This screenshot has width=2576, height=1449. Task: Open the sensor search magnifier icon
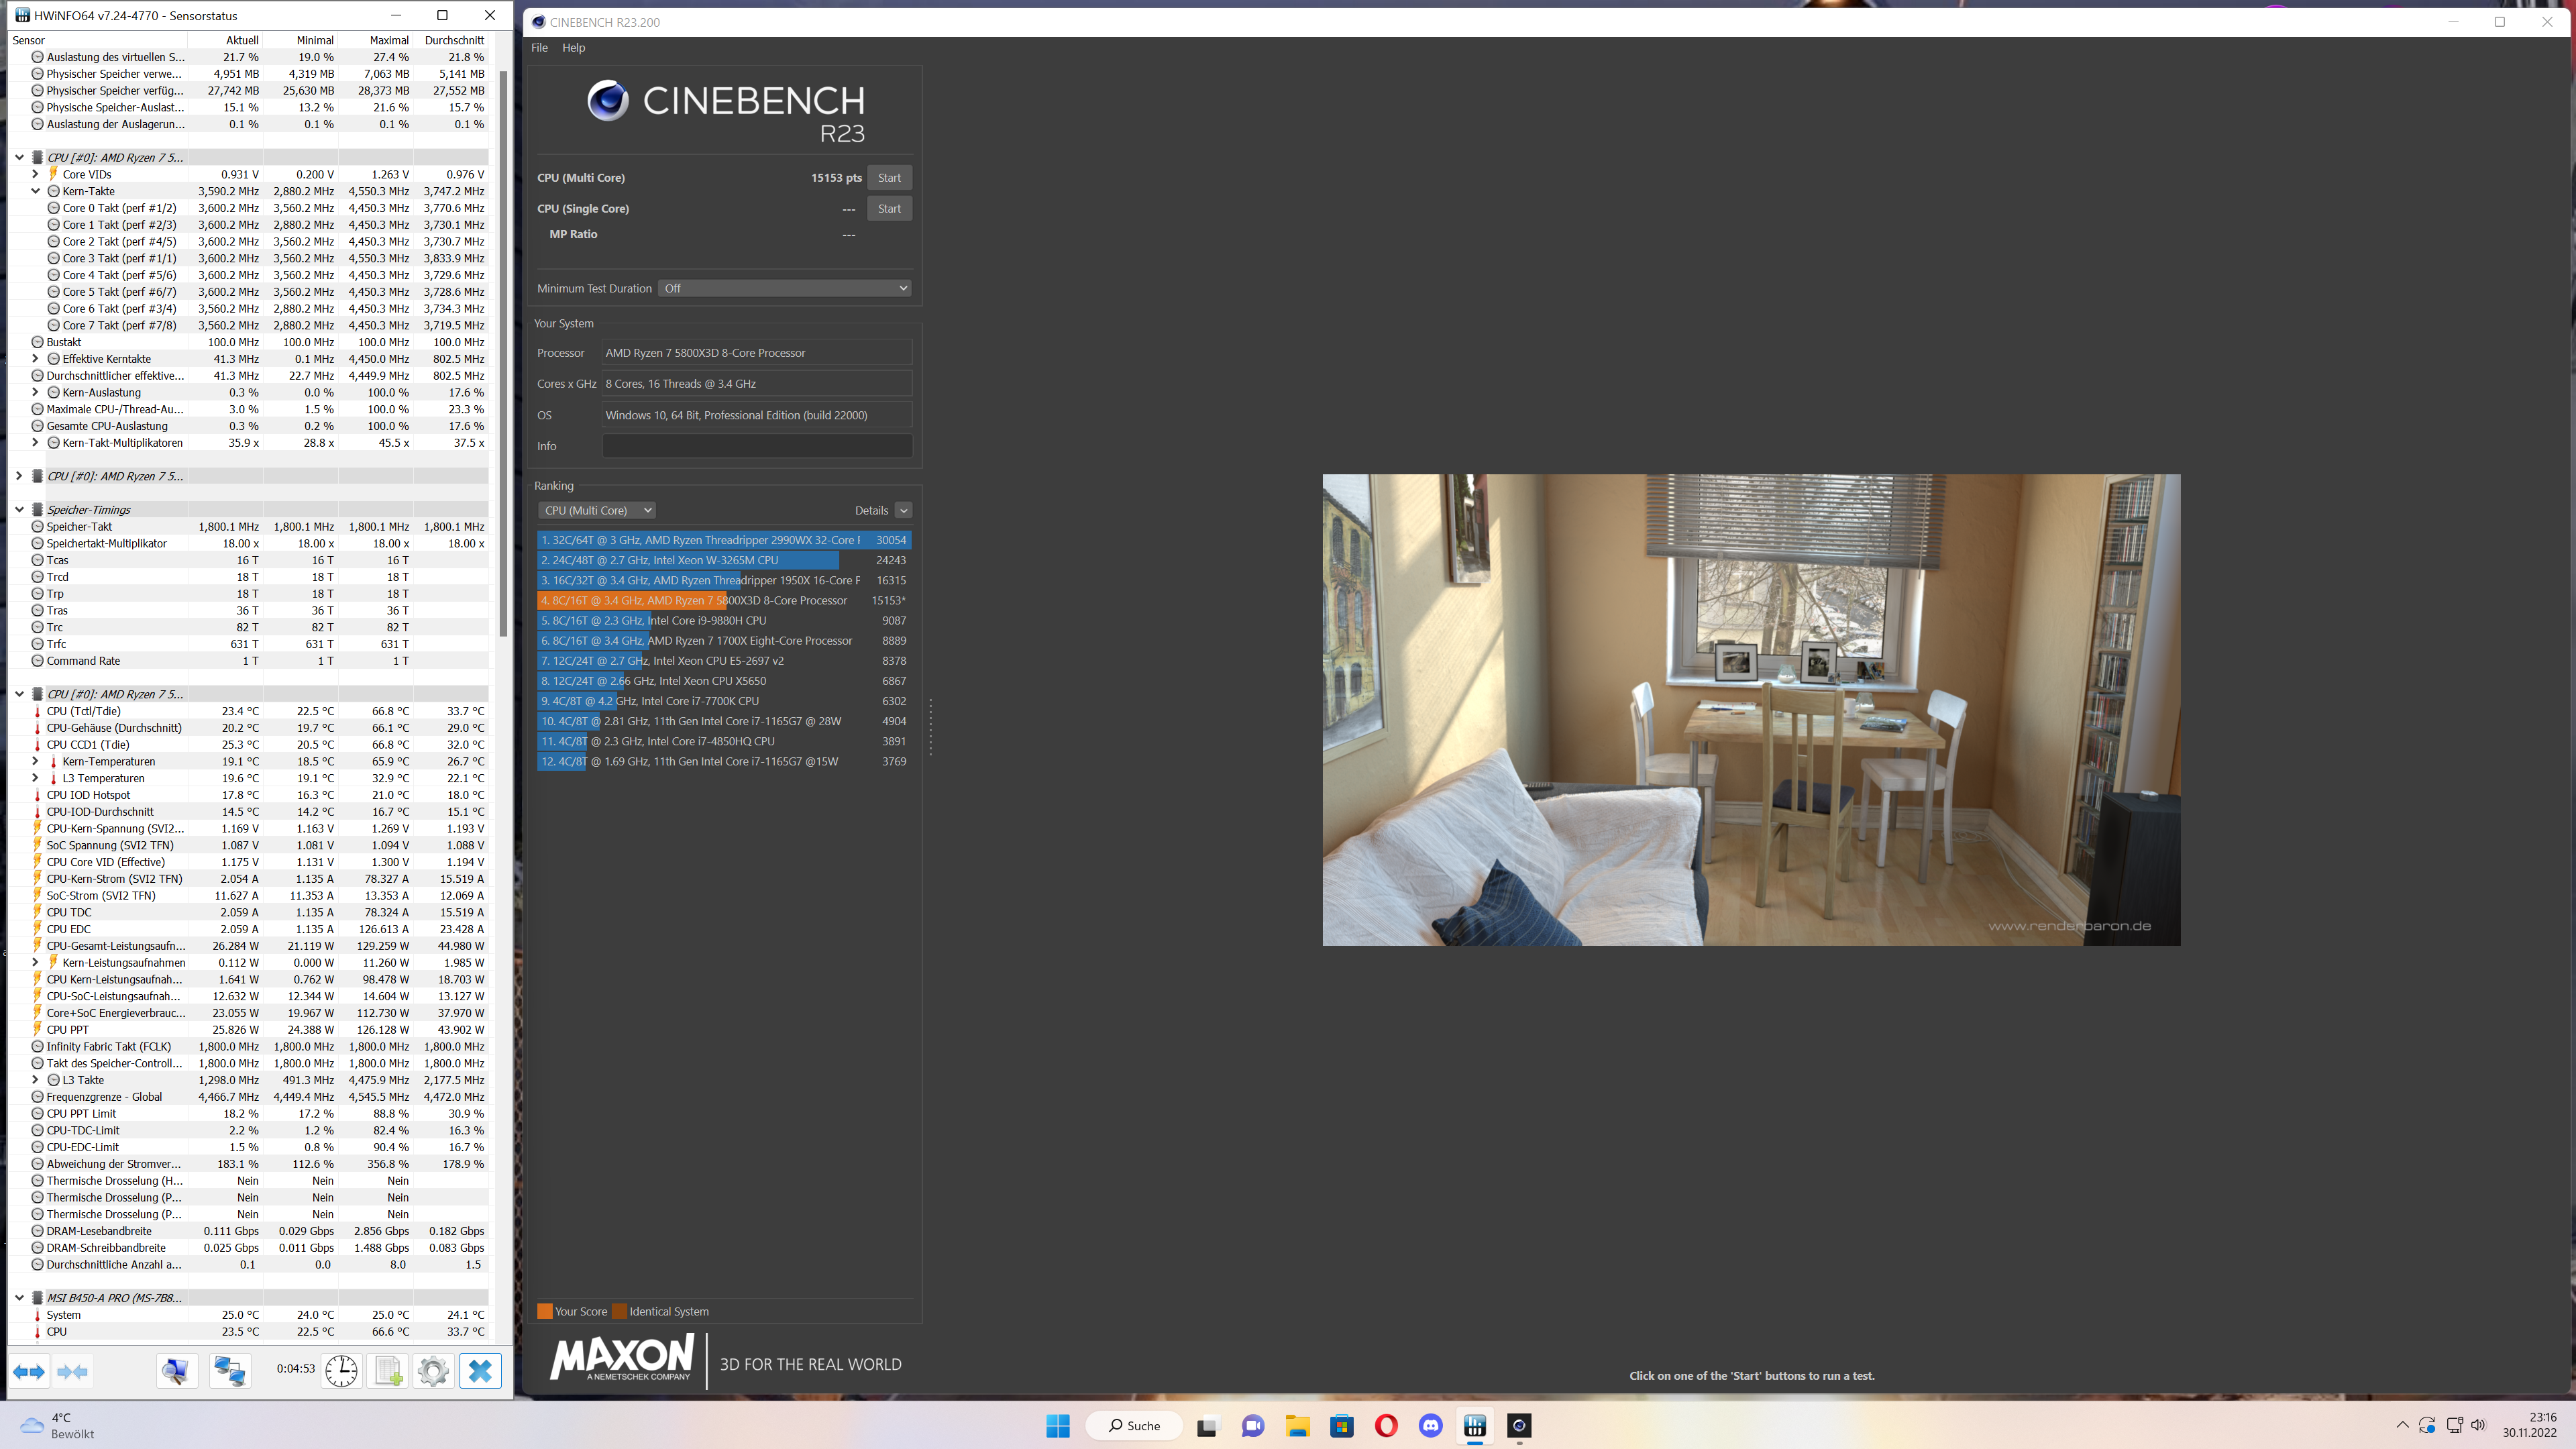[176, 1371]
